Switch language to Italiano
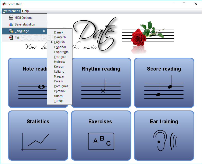Image resolution: width=202 pixels, height=164 pixels. (60, 72)
